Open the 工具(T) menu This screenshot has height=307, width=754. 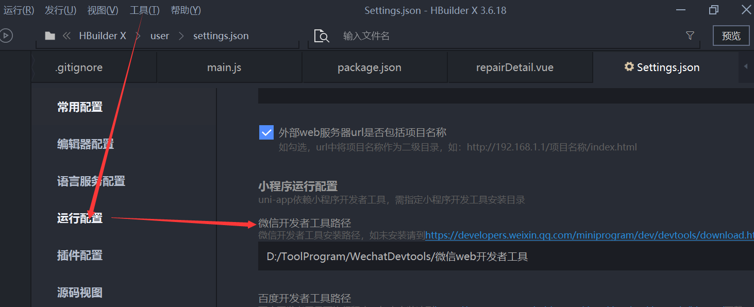(144, 10)
